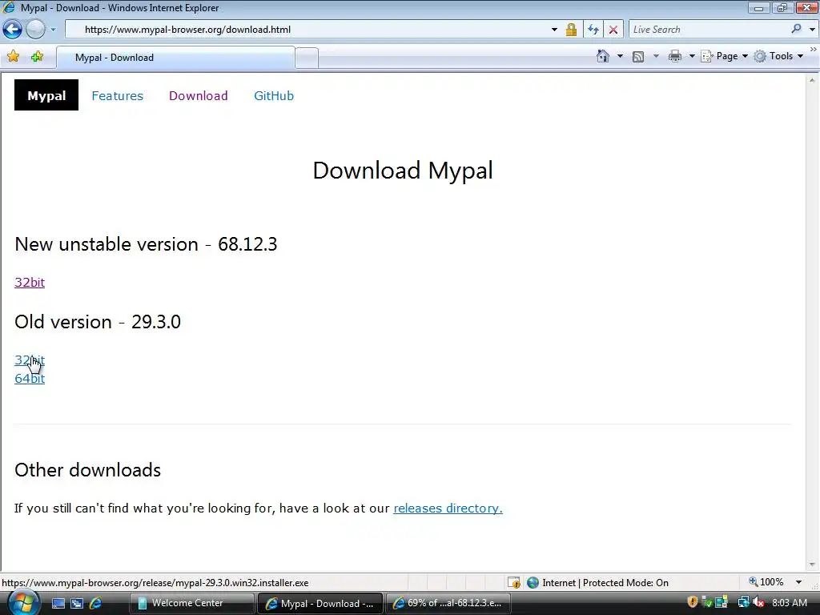Show more toolbar commands chevron
Viewport: 820px width, 615px height.
(x=813, y=49)
